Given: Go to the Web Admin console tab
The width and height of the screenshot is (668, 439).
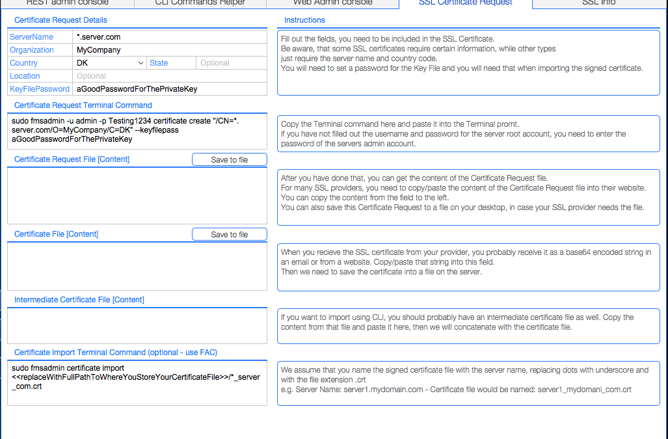Looking at the screenshot, I should click(x=333, y=3).
